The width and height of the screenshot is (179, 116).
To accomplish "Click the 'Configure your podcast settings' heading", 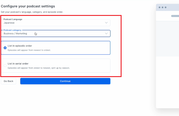I will point(28,6).
